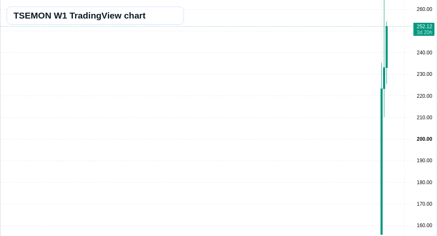Click the TSEMON W1 TradingView chart title
437x236 pixels.
click(79, 16)
